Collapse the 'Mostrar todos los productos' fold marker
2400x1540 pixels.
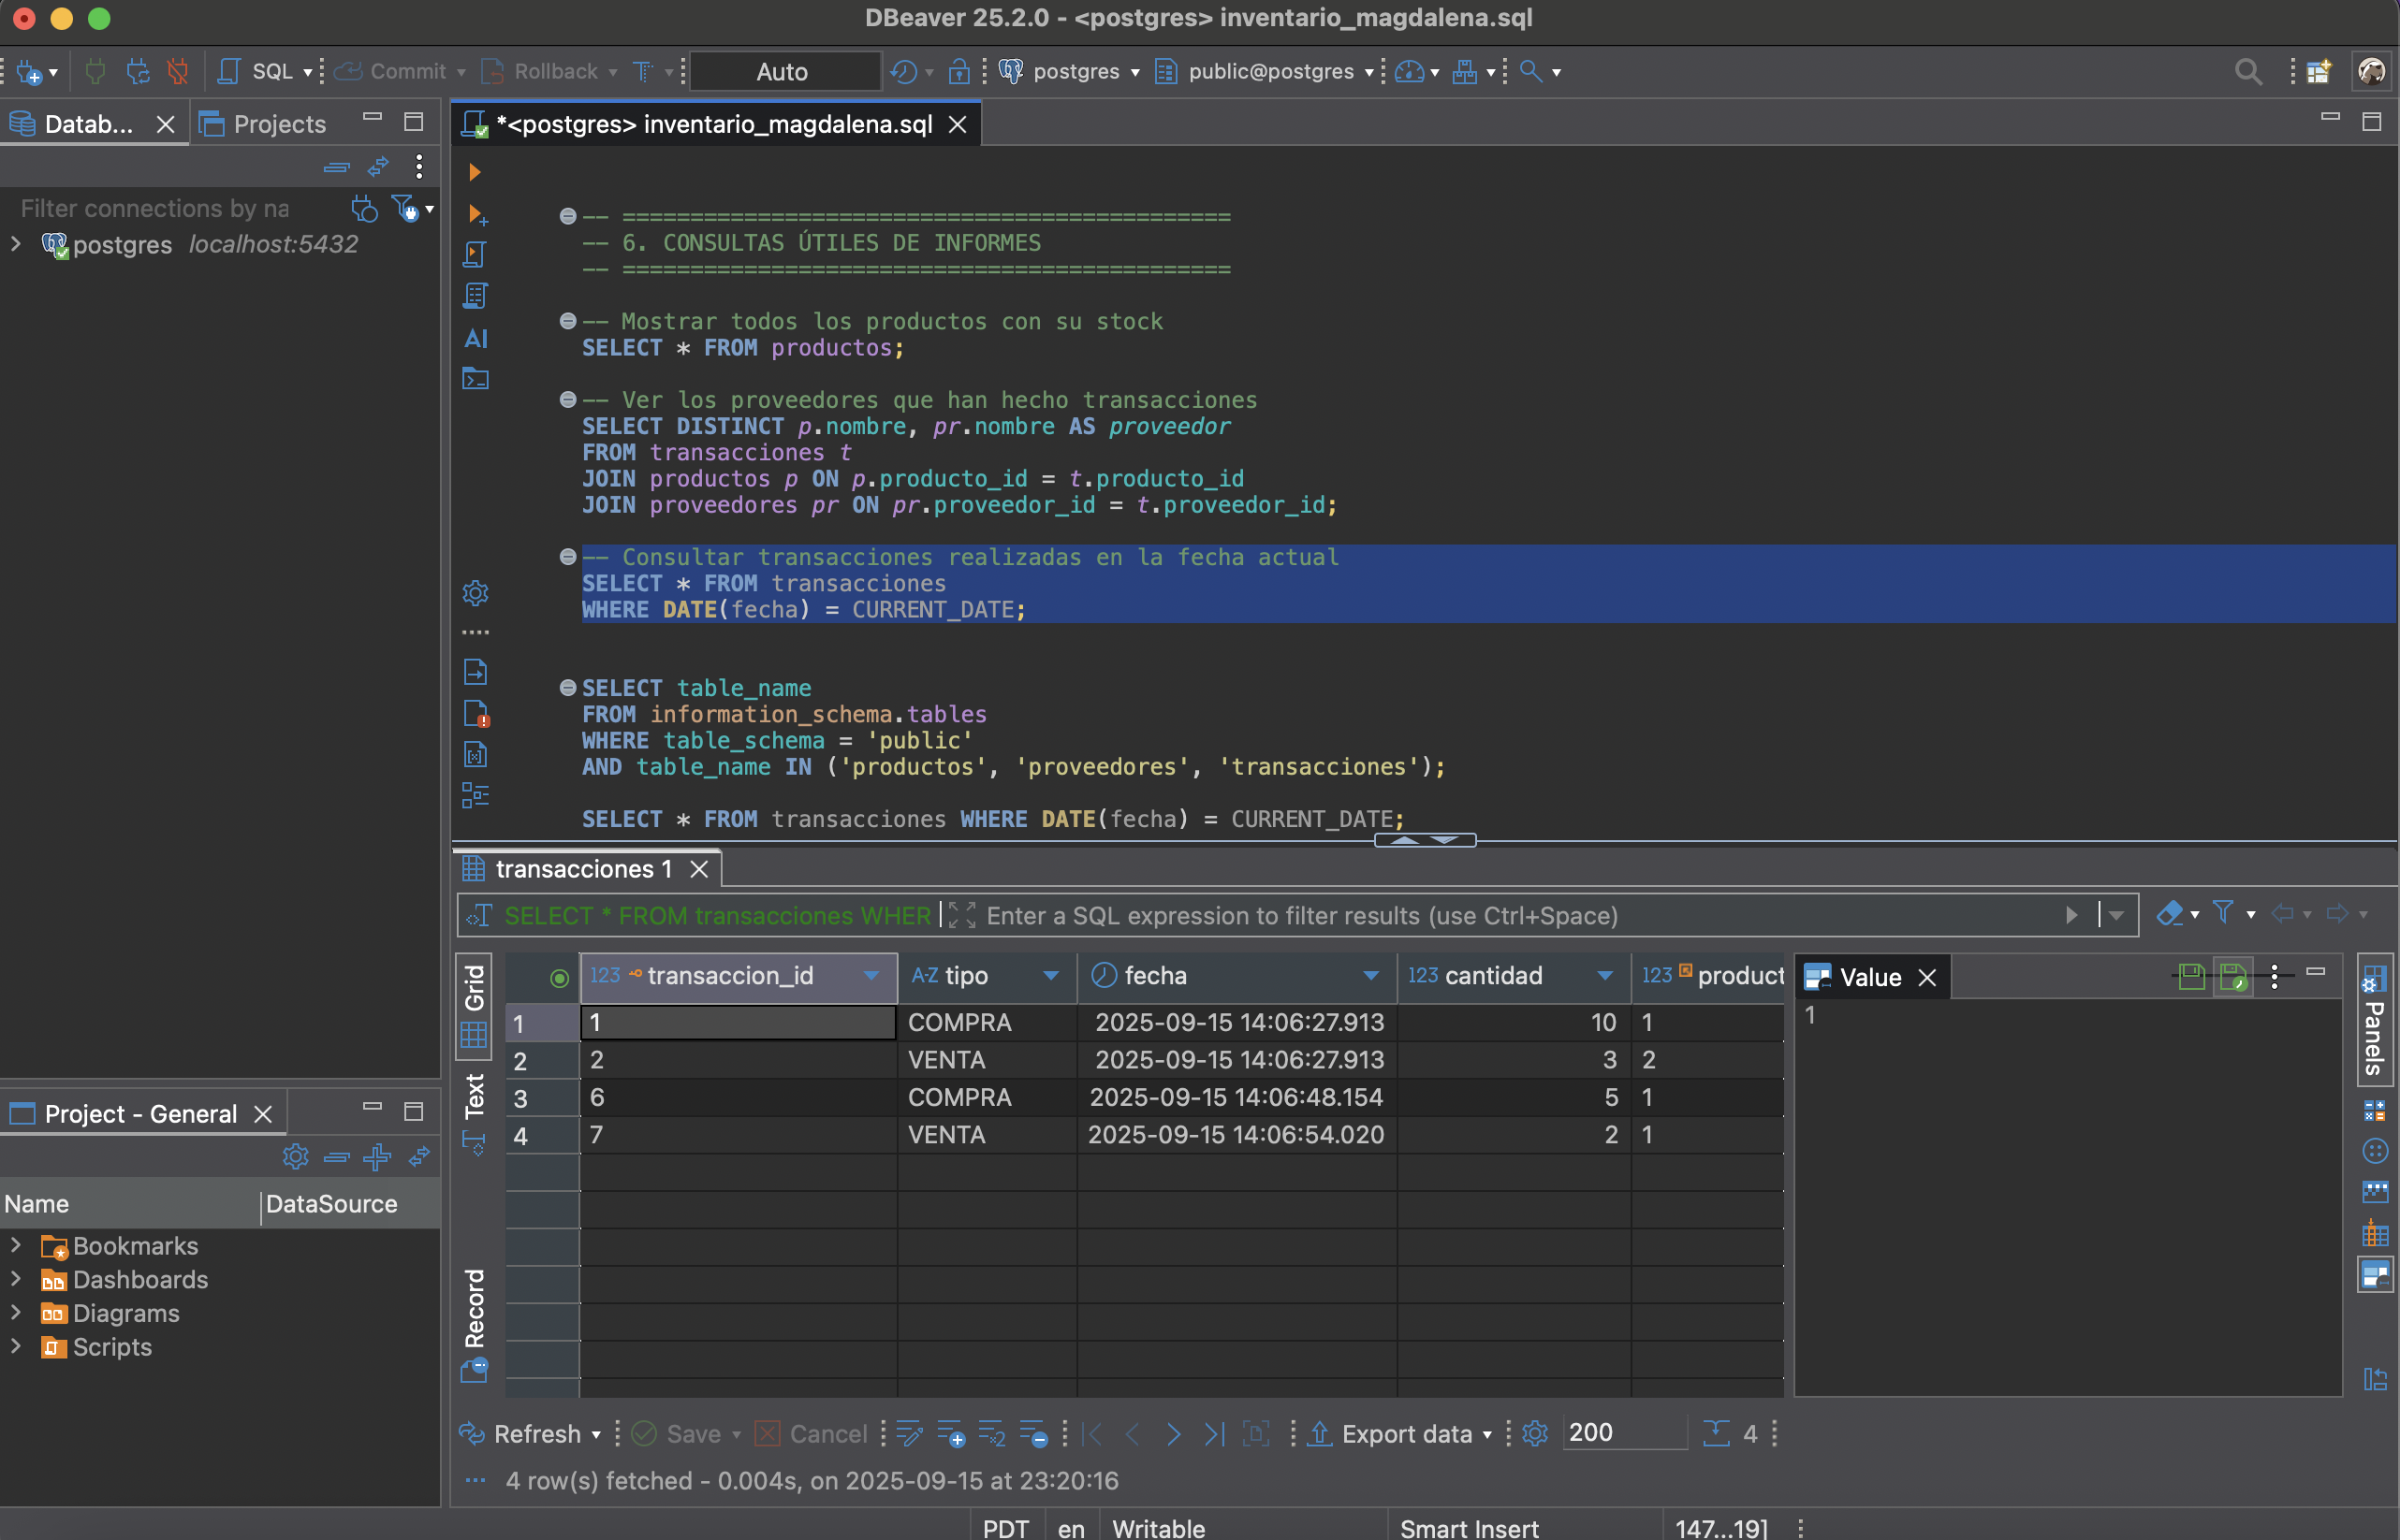(567, 320)
